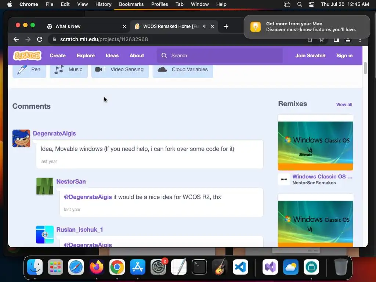Viewport: 376px width, 282px height.
Task: Go back in Chrome
Action: (16, 39)
